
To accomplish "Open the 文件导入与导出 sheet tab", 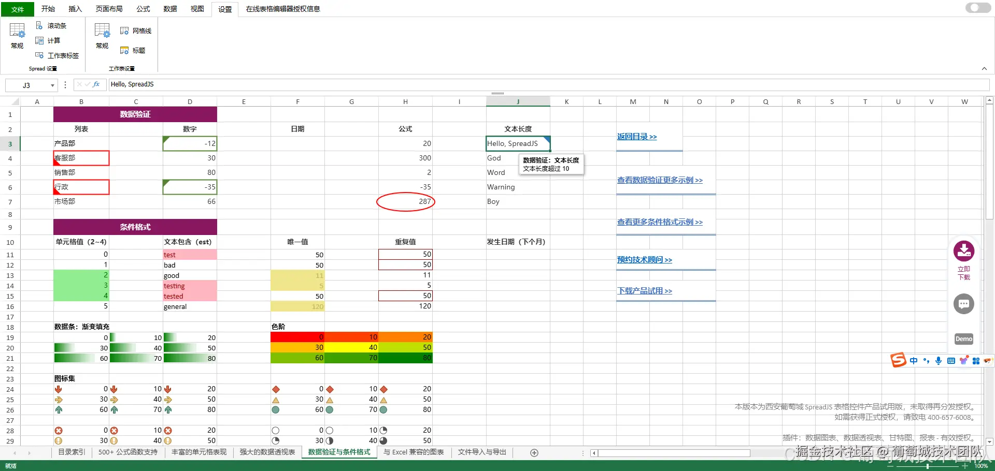I will click(482, 452).
